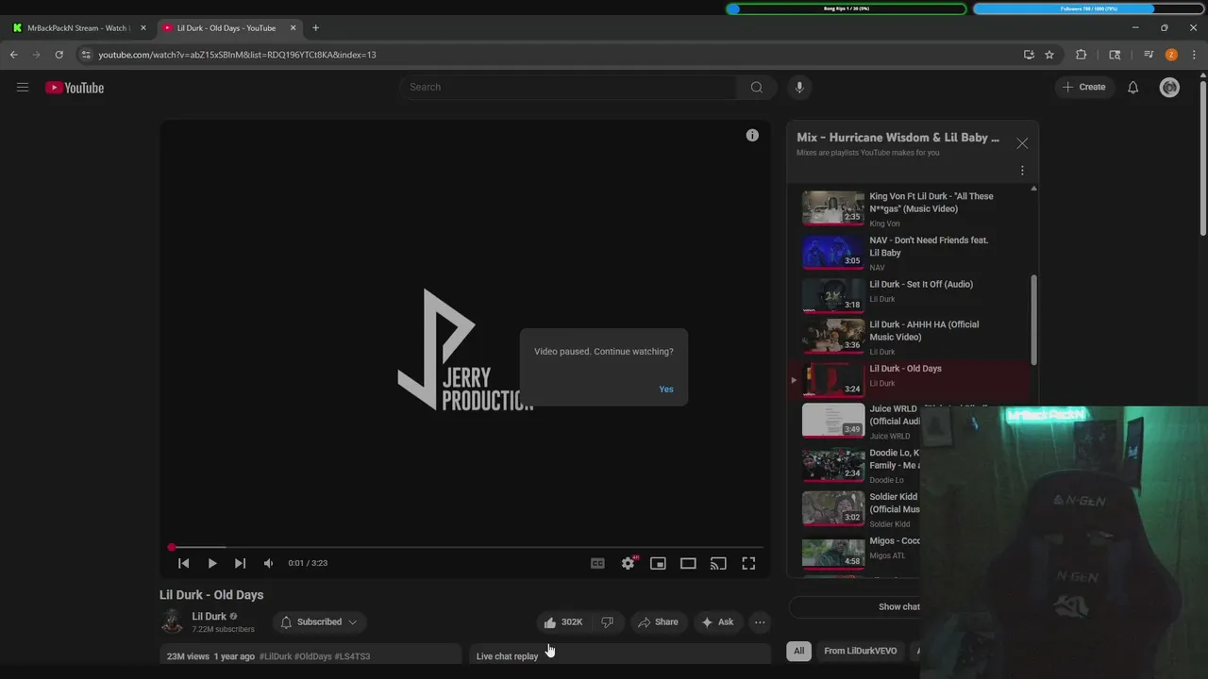Image resolution: width=1208 pixels, height=679 pixels.
Task: Focus the YouTube search field
Action: point(568,87)
